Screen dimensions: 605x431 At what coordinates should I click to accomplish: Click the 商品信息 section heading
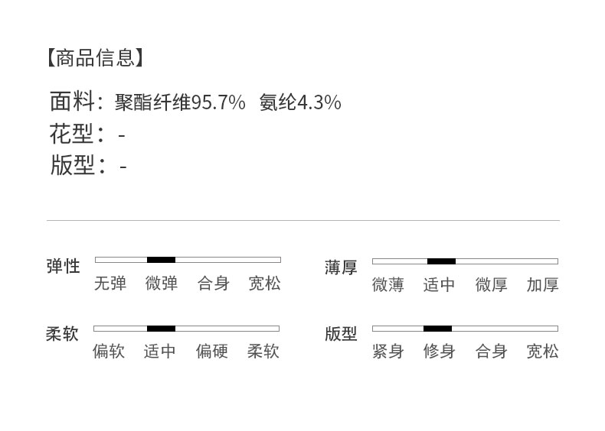94,57
